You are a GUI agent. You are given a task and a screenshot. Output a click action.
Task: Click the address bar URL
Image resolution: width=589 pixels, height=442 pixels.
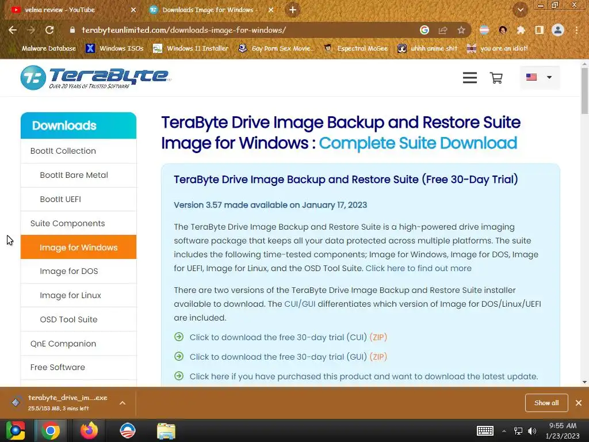point(183,30)
